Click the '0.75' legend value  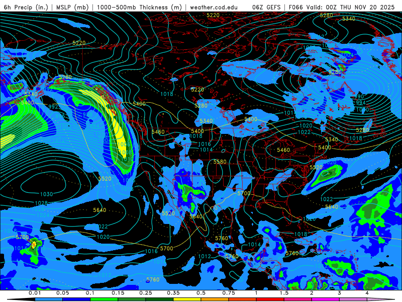229,293
